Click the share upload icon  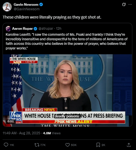(x=129, y=145)
